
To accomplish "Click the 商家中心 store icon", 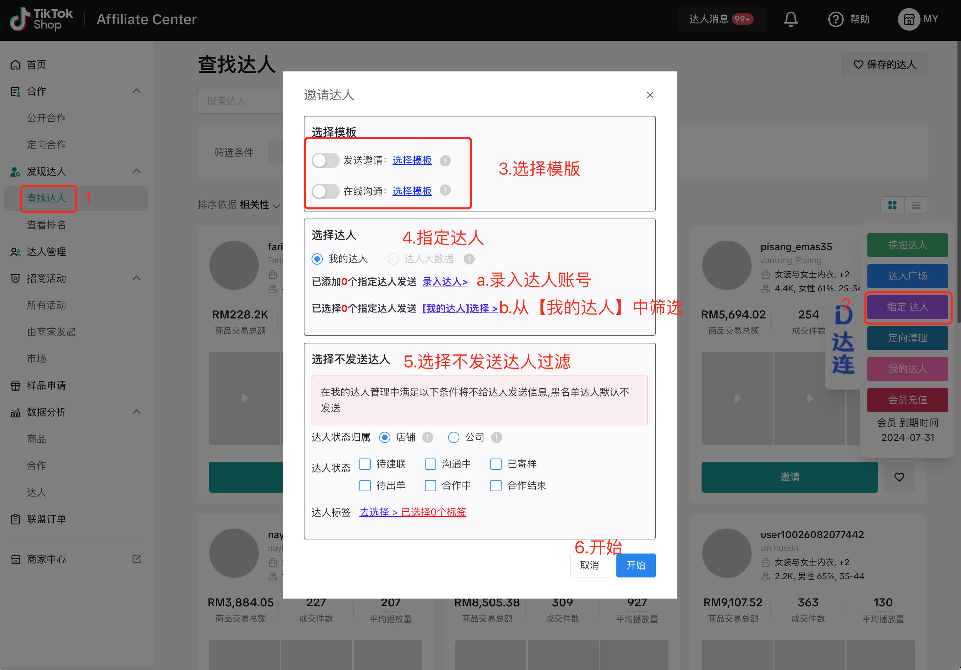I will click(15, 560).
